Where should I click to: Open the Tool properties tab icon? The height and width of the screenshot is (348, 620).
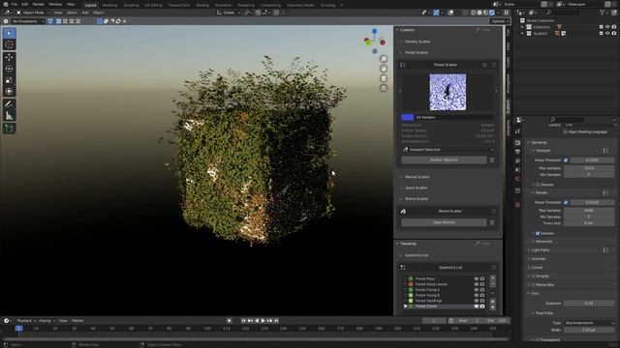518,131
